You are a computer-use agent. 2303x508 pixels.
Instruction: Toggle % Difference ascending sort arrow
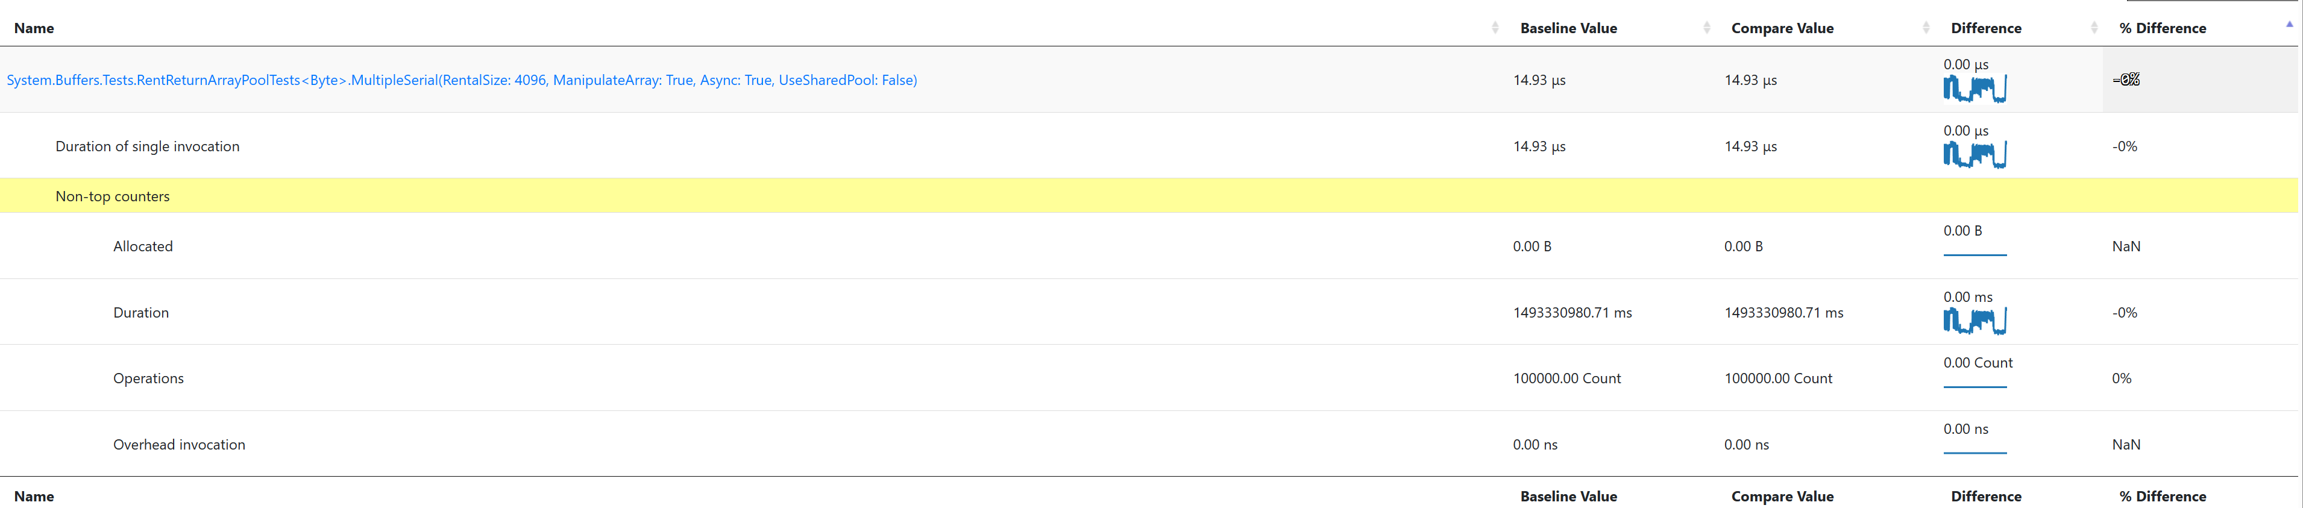coord(2289,25)
